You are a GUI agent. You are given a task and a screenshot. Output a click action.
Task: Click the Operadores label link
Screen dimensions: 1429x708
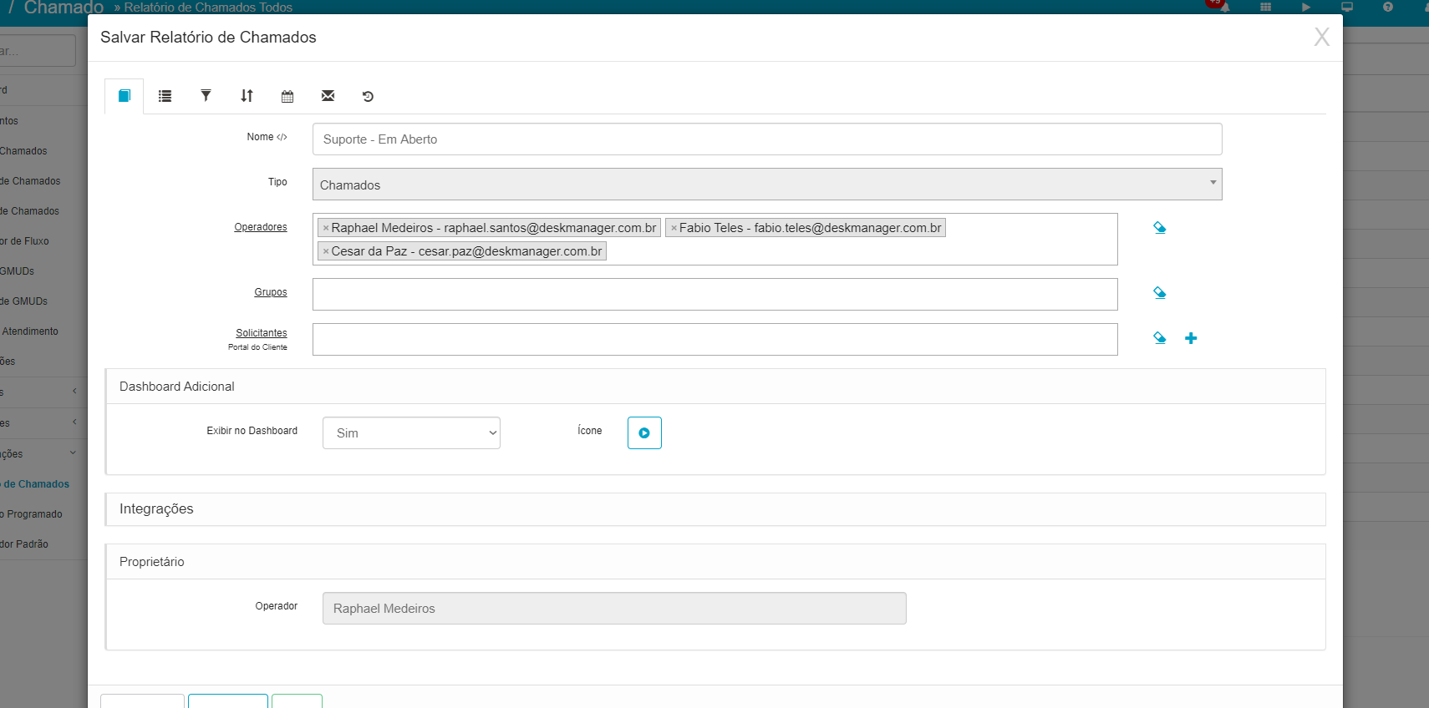coord(261,227)
